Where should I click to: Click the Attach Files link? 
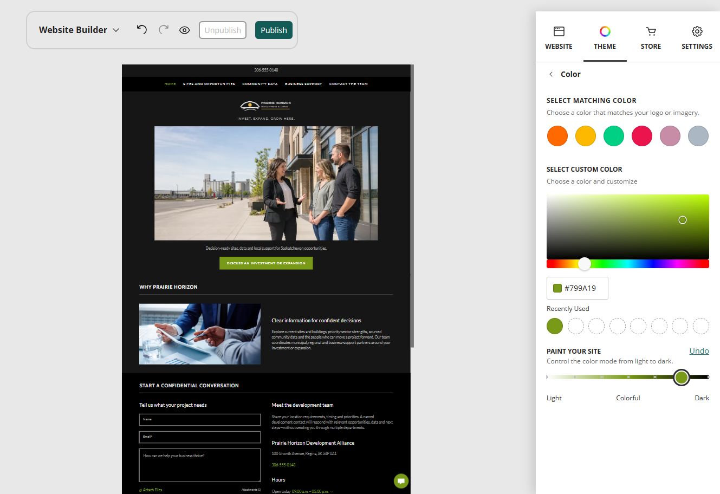(x=151, y=490)
